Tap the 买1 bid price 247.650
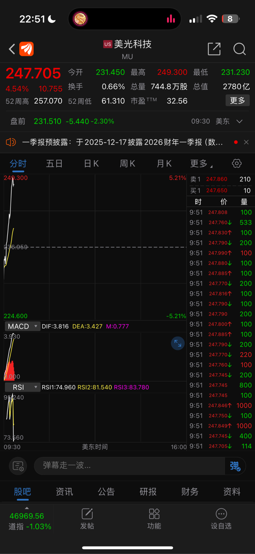Image resolution: width=255 pixels, height=554 pixels. [x=216, y=191]
